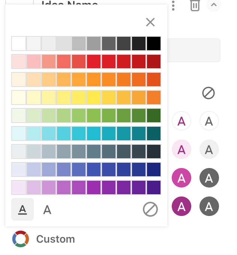The image size is (237, 255).
Task: Open the three-dot more options menu
Action: point(173,5)
